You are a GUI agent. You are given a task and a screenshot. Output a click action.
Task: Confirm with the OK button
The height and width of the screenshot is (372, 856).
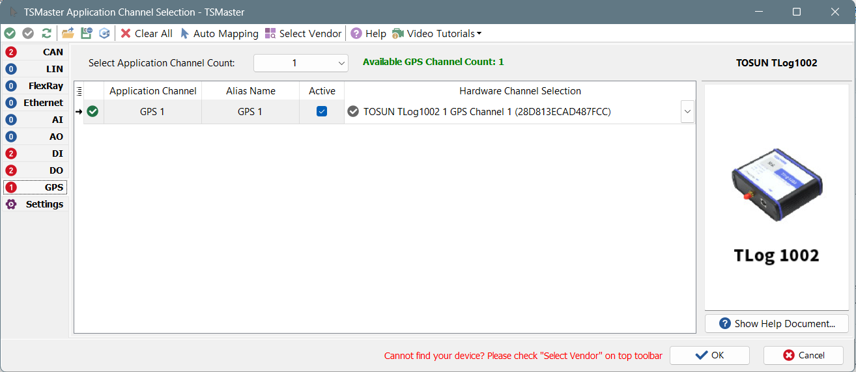[x=709, y=355]
